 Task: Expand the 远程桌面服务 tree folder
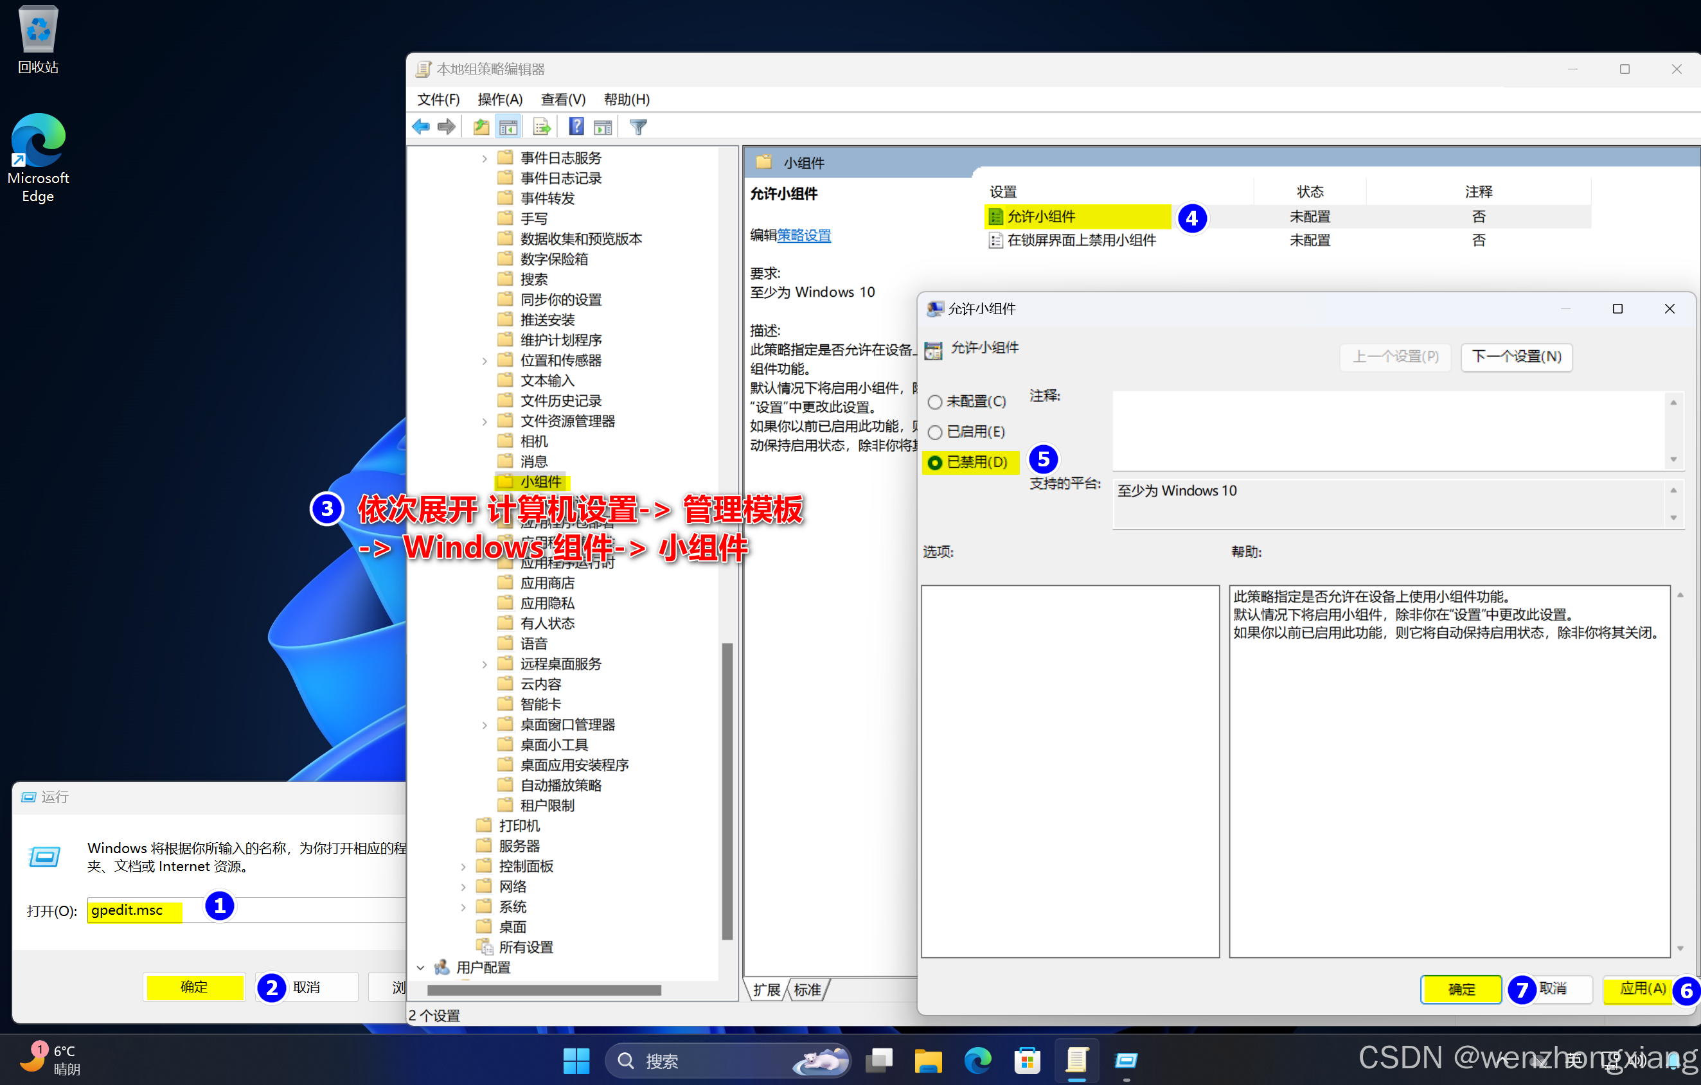[485, 665]
